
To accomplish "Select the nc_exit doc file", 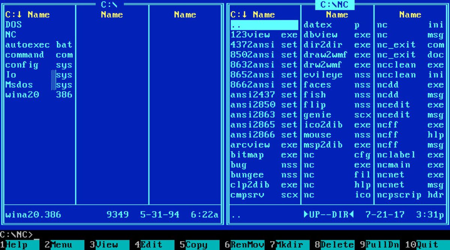I will (410, 55).
